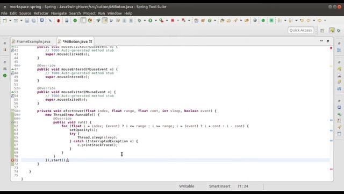Open the Back navigation history dropdown
This screenshot has height=194, width=344.
314,20
